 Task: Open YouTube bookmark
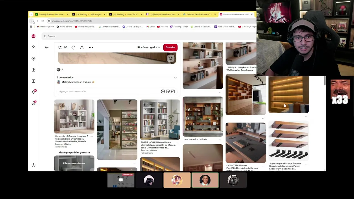[162, 27]
